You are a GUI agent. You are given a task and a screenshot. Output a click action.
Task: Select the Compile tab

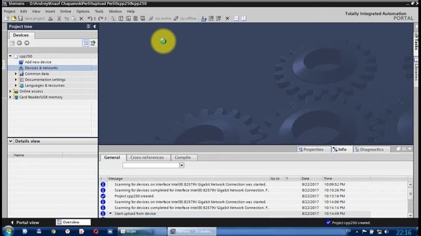pos(183,157)
